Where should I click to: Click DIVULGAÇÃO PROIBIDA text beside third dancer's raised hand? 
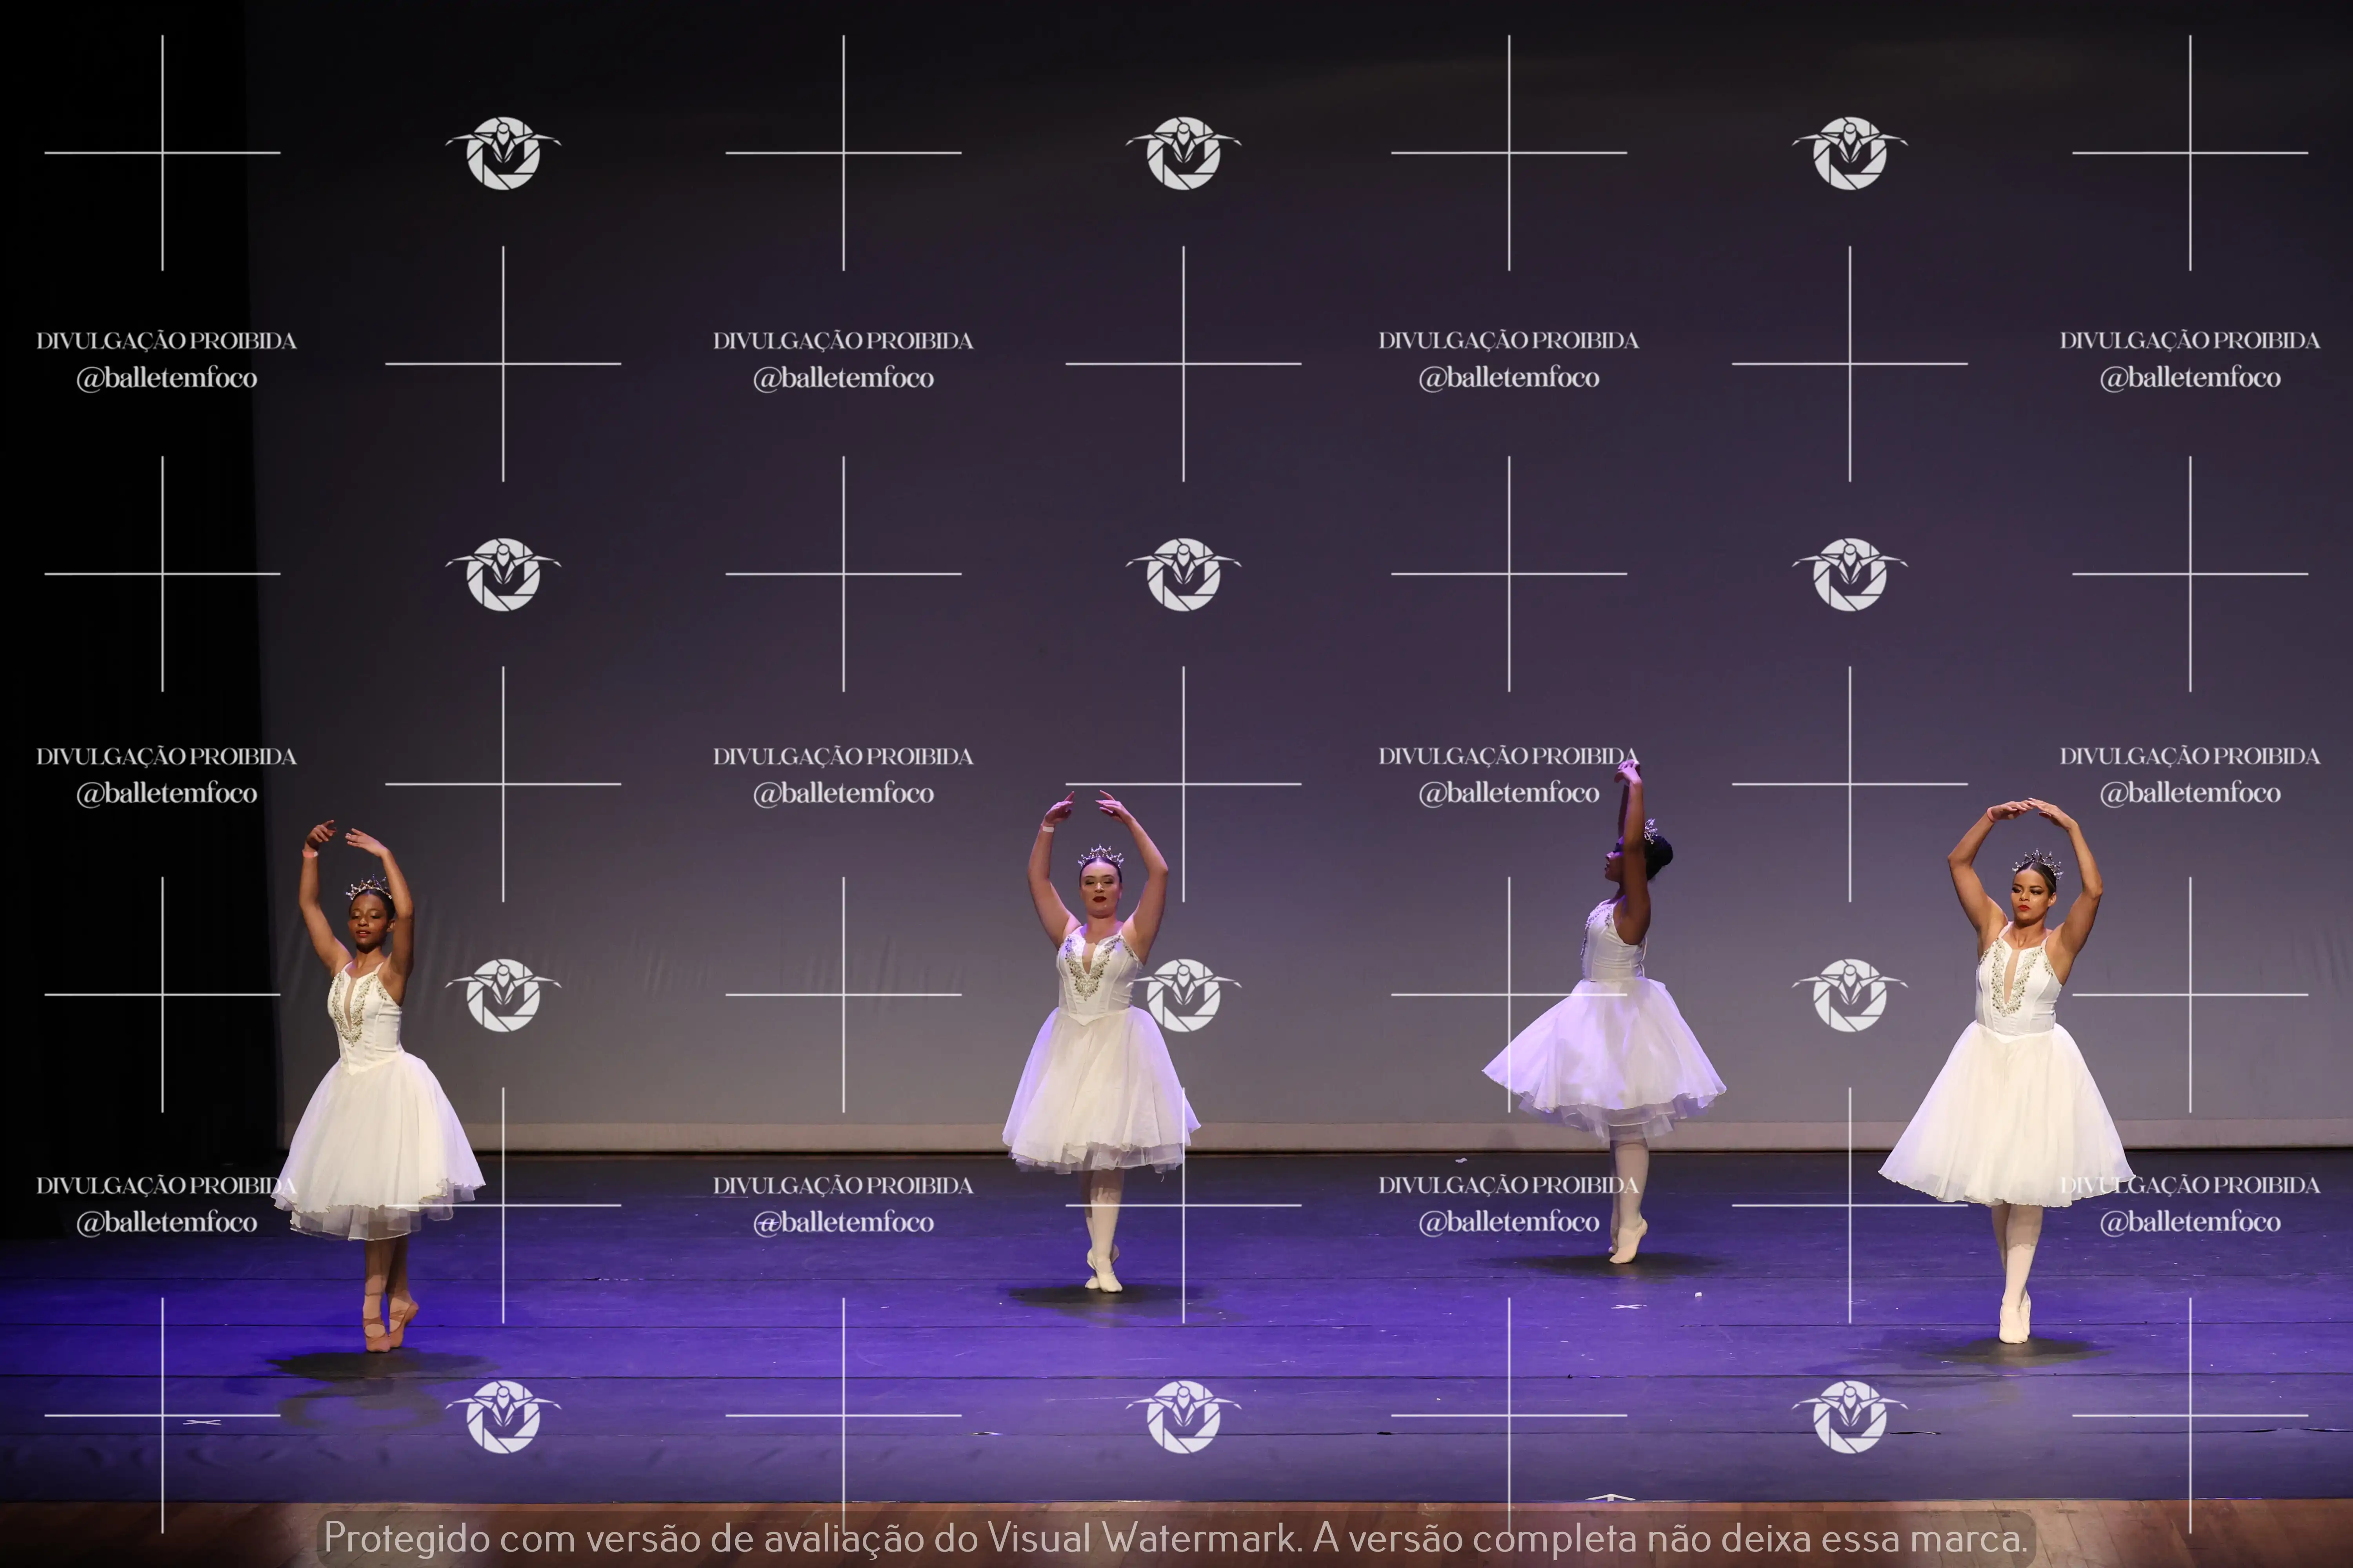pos(1507,756)
